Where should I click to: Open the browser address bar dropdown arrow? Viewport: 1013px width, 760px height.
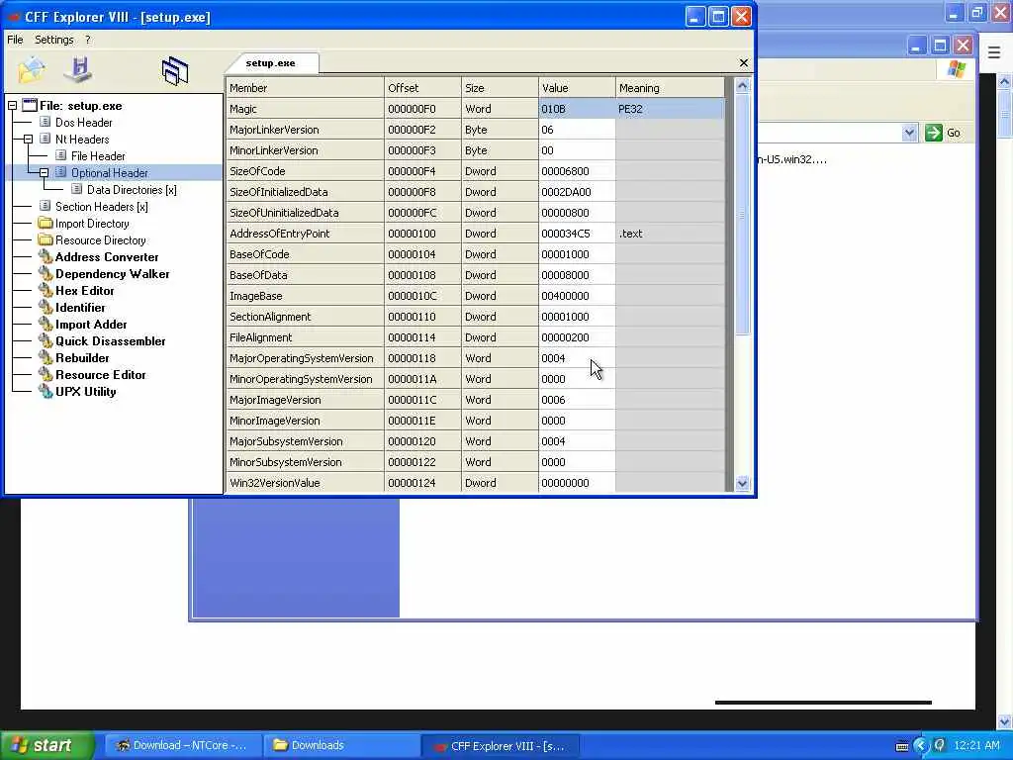point(910,134)
